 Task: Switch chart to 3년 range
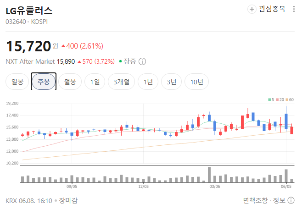[171, 82]
